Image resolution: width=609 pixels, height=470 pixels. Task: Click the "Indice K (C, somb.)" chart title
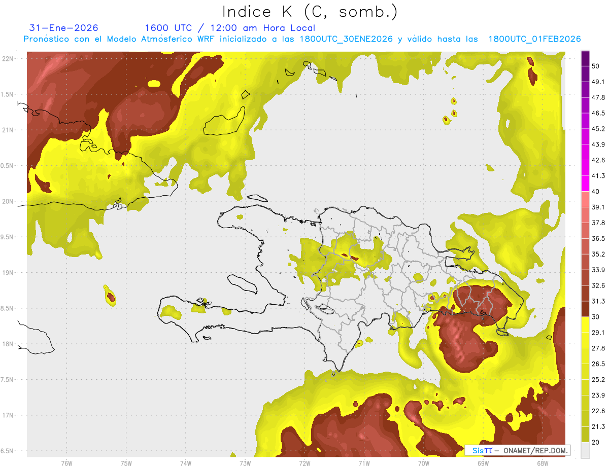click(310, 12)
